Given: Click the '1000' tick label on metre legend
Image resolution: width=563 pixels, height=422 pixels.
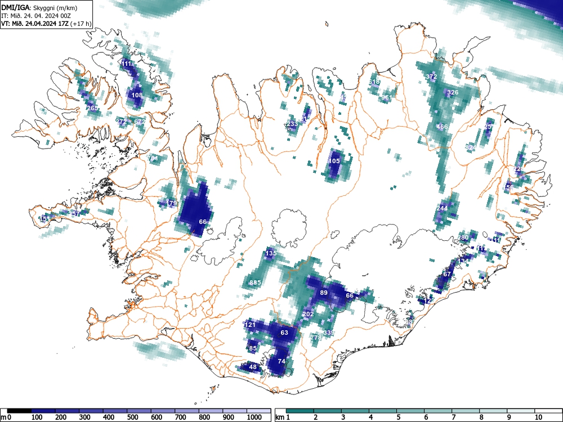Looking at the screenshot, I should click(x=254, y=417).
